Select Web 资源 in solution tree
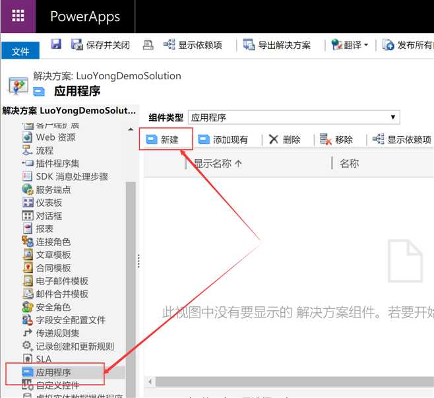Image resolution: width=434 pixels, height=398 pixels. click(x=49, y=137)
